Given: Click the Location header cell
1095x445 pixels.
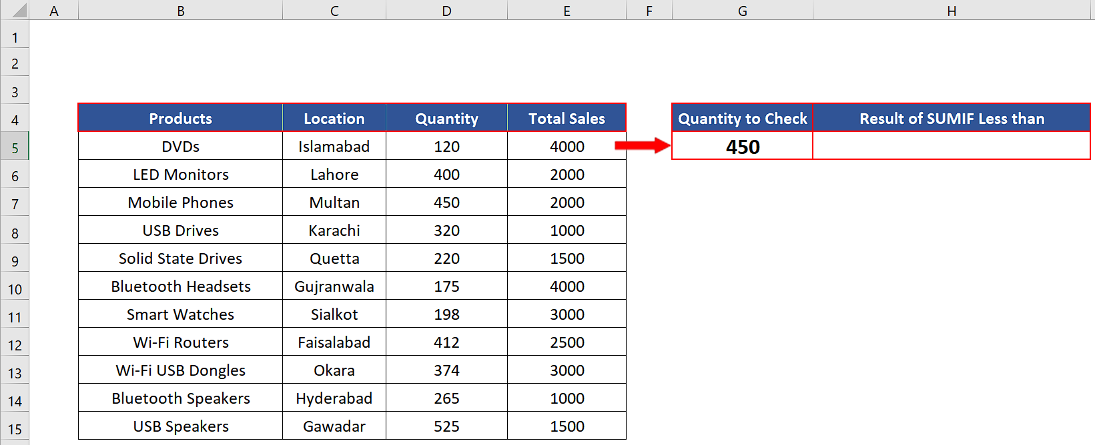Looking at the screenshot, I should (x=334, y=118).
